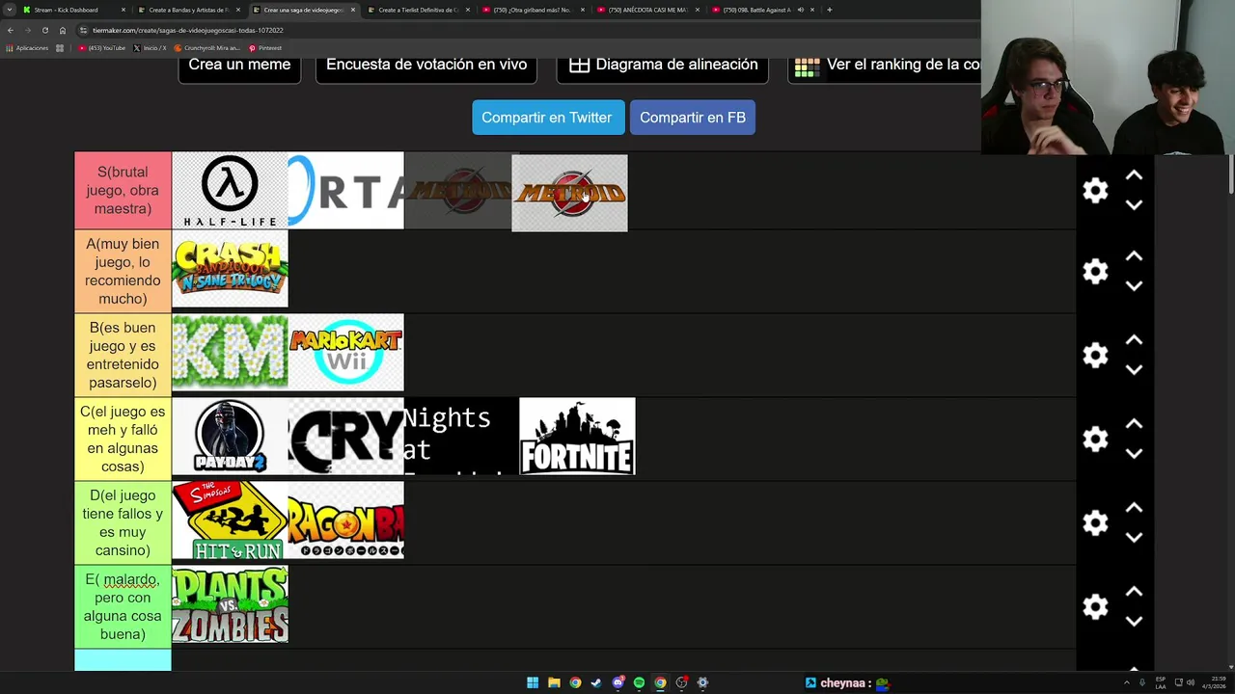The image size is (1235, 694).
Task: Select Fortnite thumbnail in C tier
Action: click(x=577, y=436)
